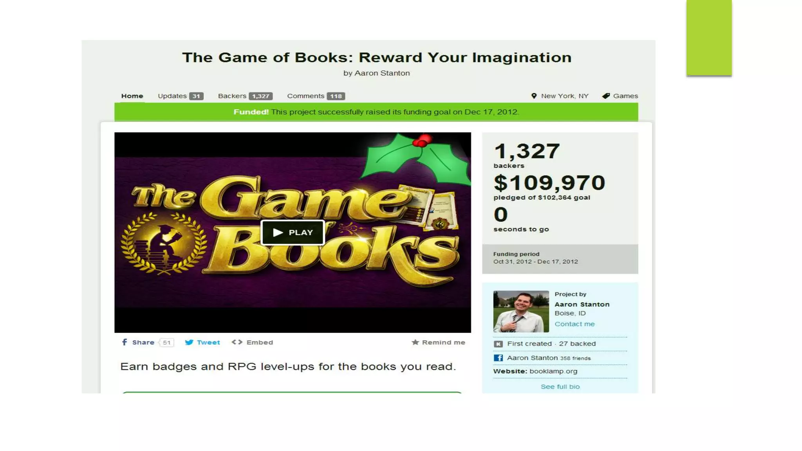Open the Home tab

pos(132,96)
